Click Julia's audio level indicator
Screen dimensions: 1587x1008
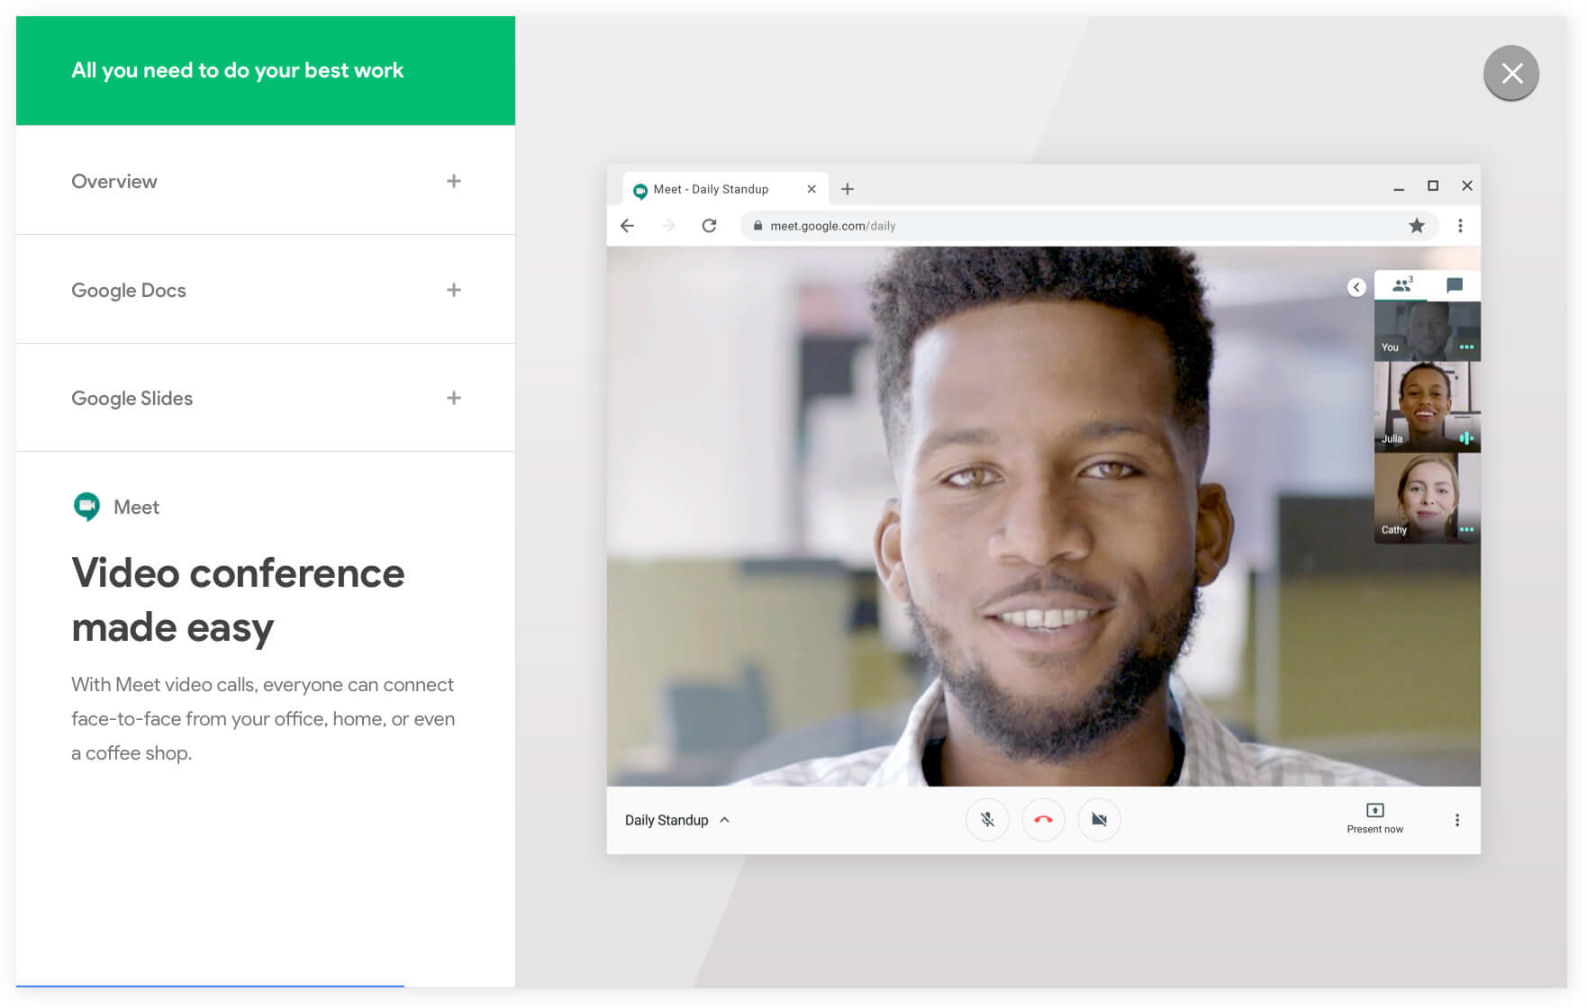[x=1466, y=438]
